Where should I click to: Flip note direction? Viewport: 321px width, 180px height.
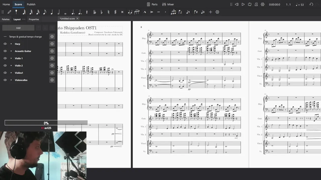tap(180, 12)
